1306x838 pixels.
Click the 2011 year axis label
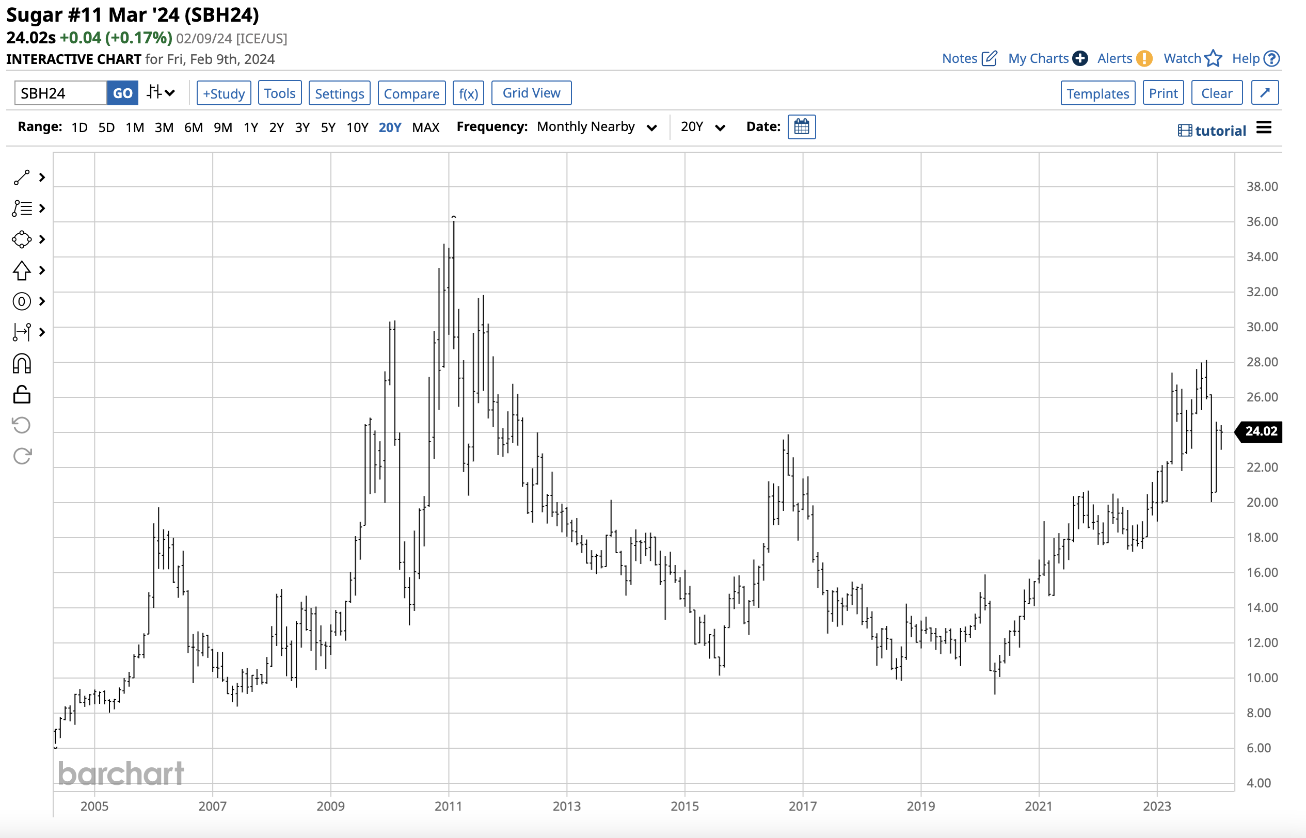[449, 806]
